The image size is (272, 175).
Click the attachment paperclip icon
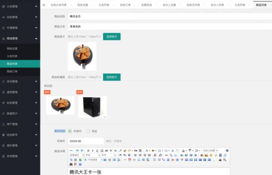[x=71, y=160]
